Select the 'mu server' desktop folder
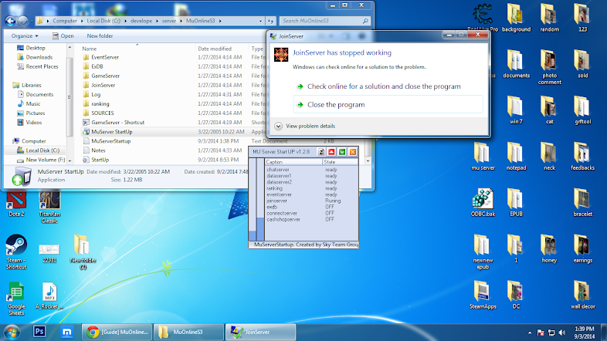 [483, 156]
